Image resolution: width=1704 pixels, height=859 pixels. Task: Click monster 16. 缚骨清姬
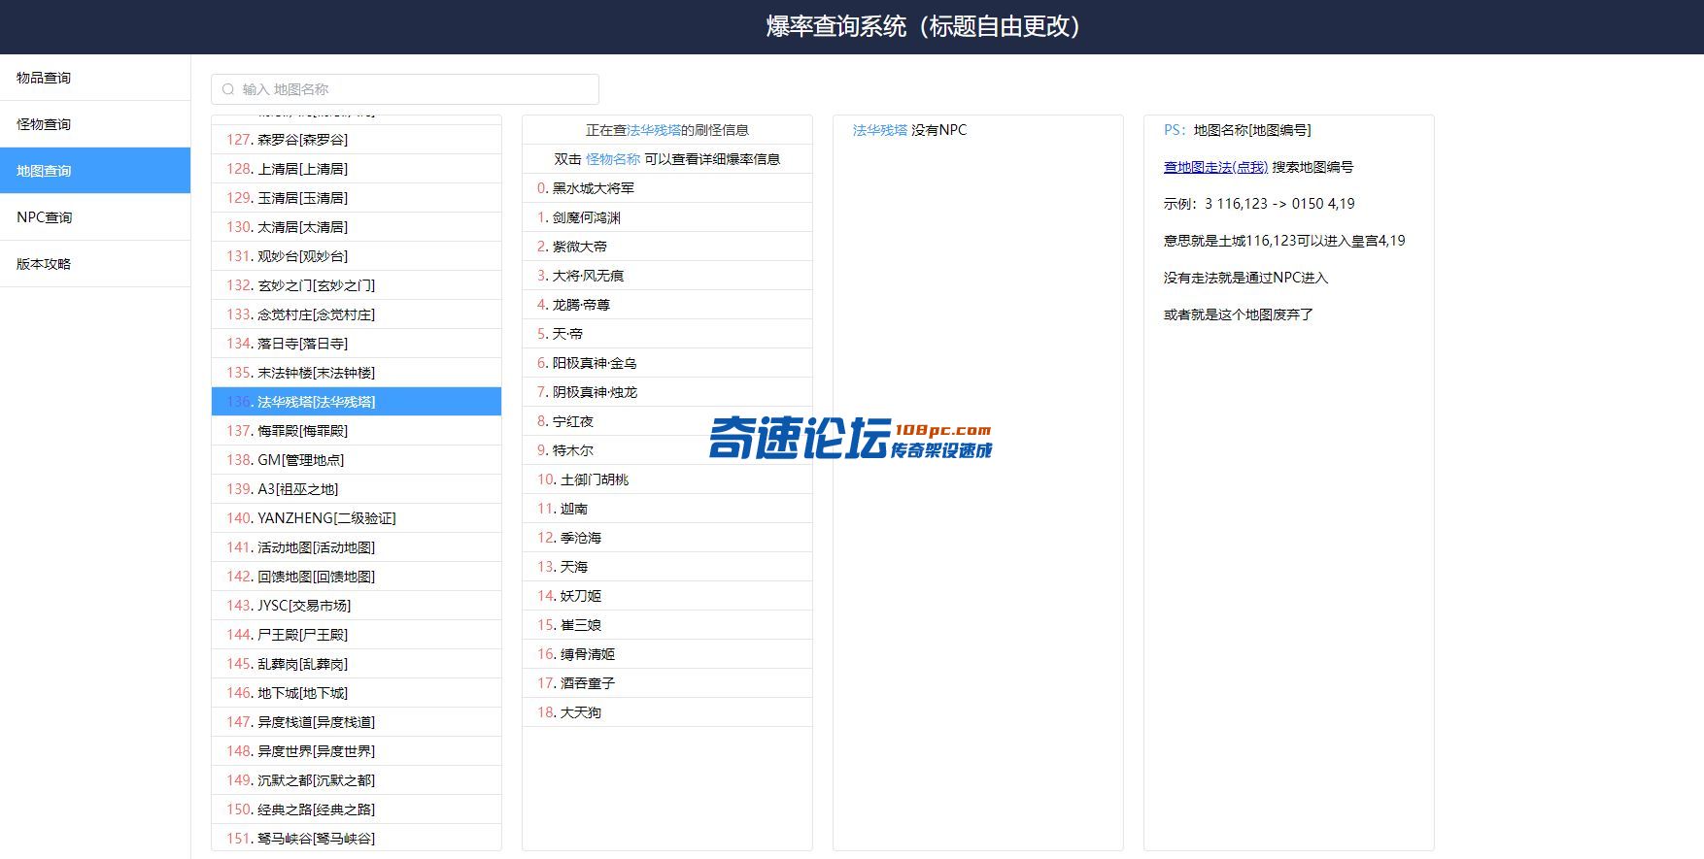click(667, 654)
